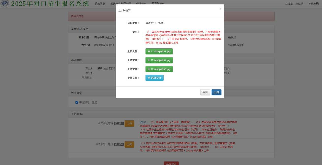Click the plus icon on the 3.jpg file button

(x=149, y=69)
